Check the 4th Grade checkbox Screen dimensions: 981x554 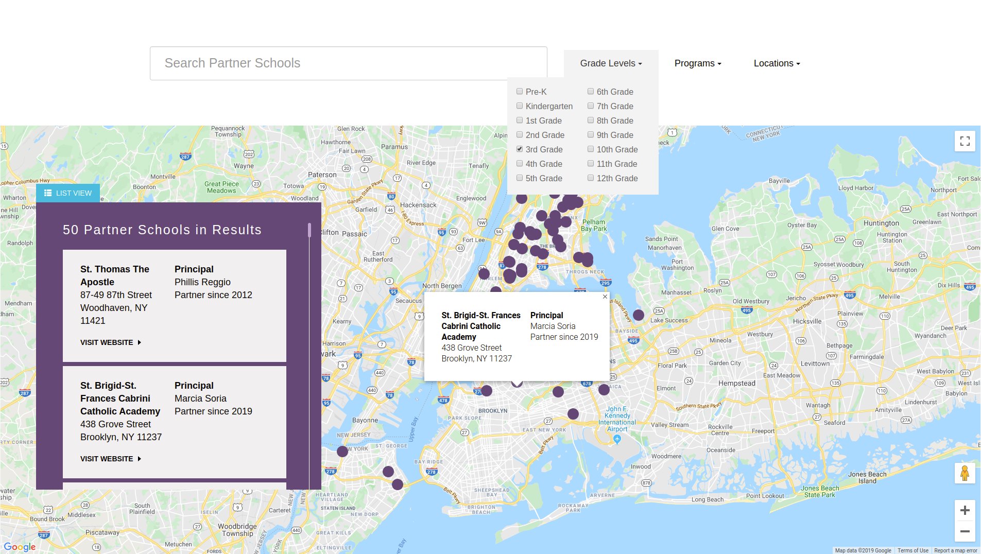pyautogui.click(x=520, y=163)
